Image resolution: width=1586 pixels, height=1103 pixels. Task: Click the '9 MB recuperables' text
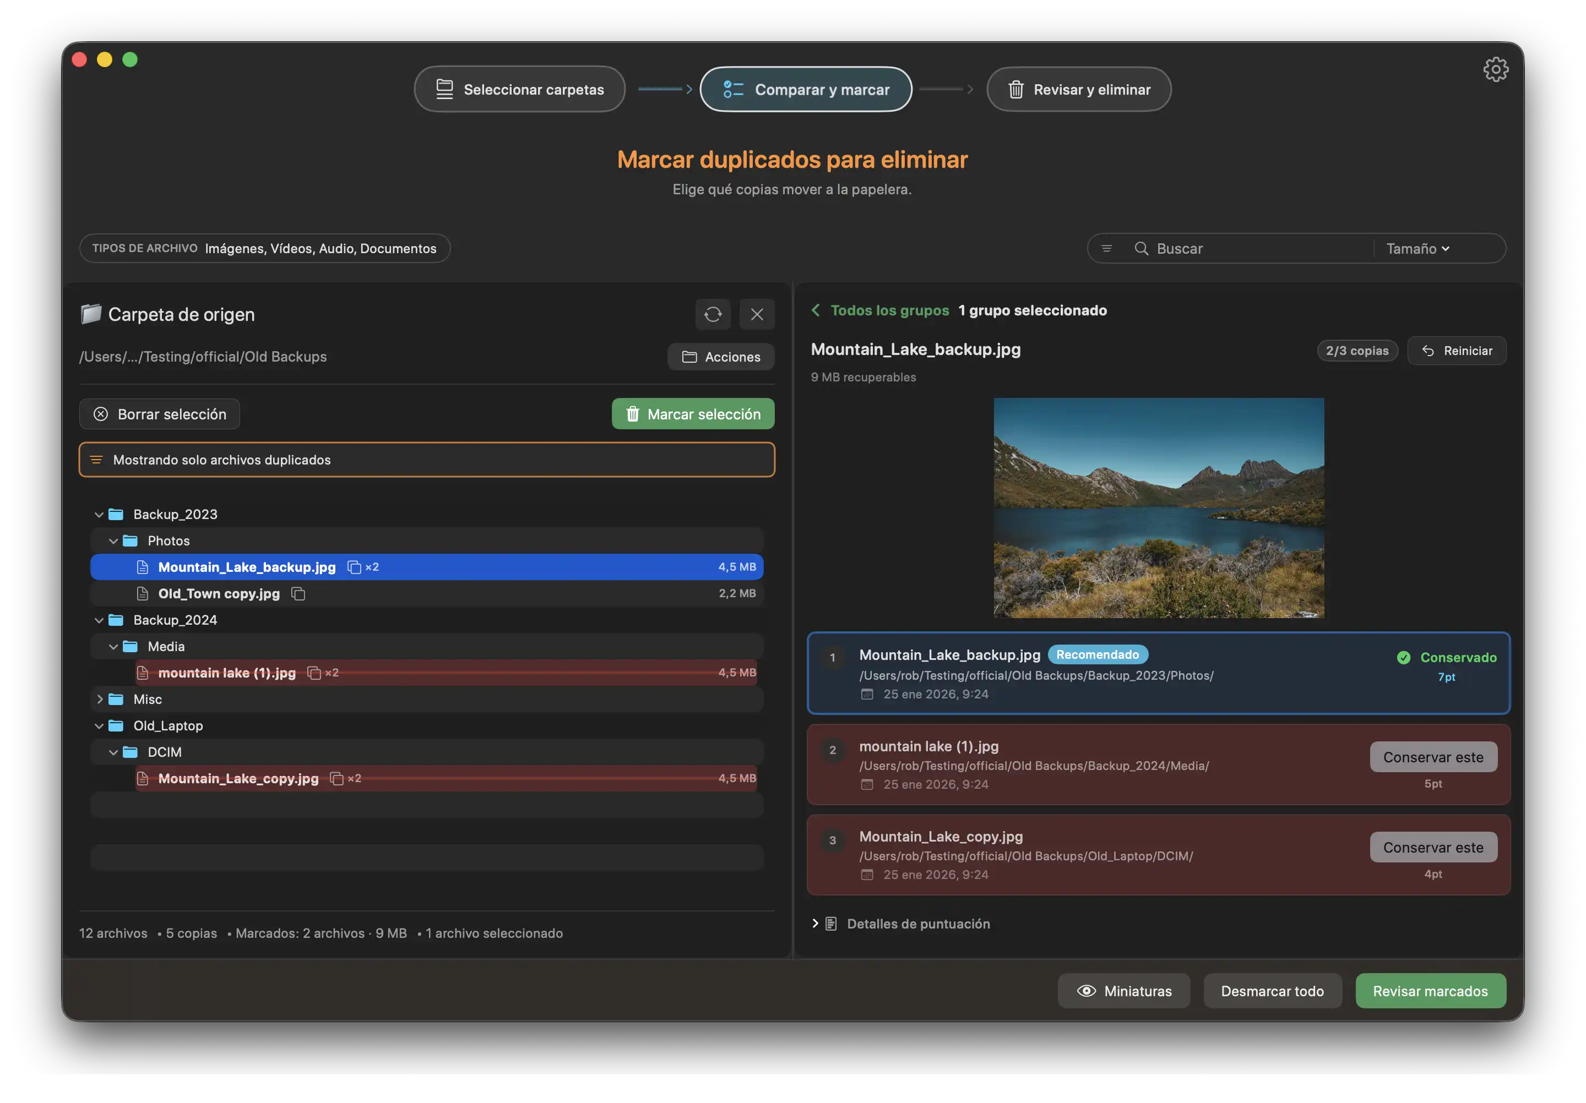click(863, 378)
